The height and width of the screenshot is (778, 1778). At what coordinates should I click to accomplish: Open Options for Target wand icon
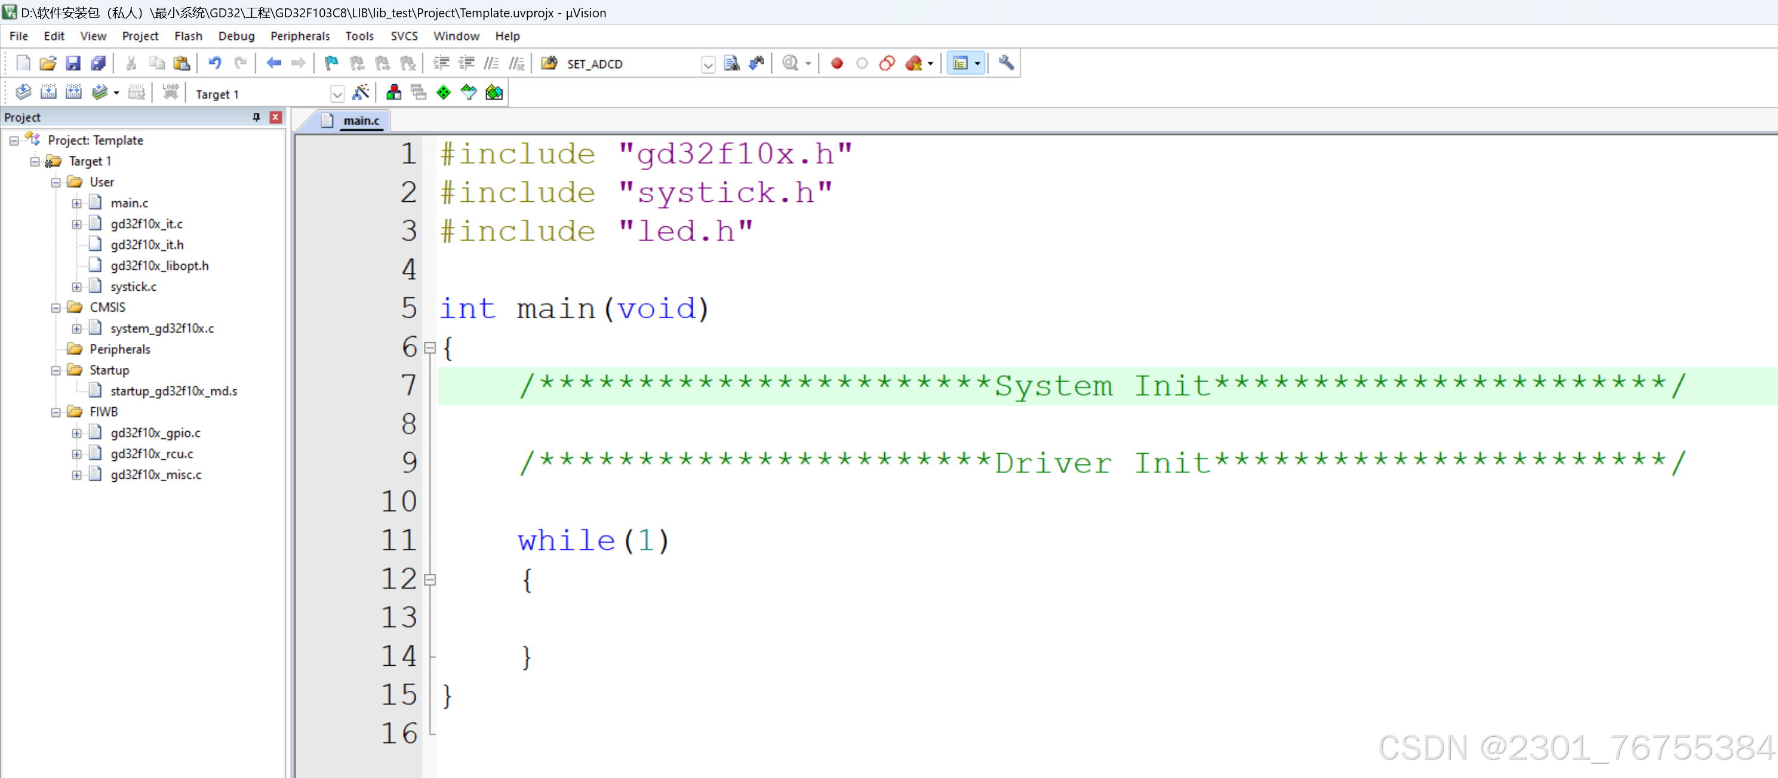[362, 92]
